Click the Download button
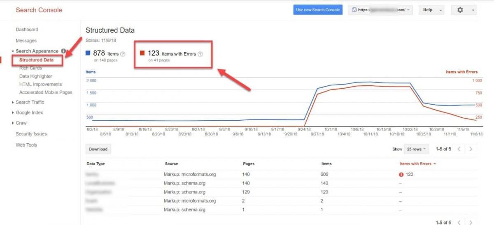The image size is (494, 225). [98, 149]
